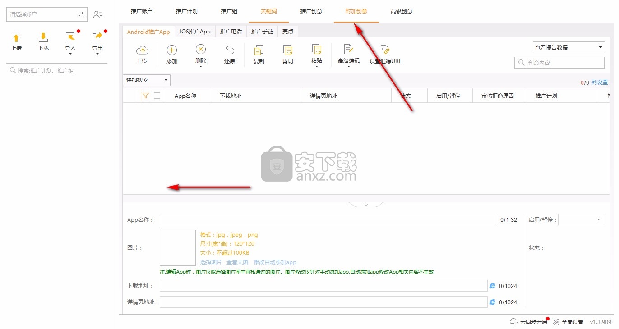The image size is (619, 329).
Task: Sort by 下载地址 column header
Action: (256, 96)
